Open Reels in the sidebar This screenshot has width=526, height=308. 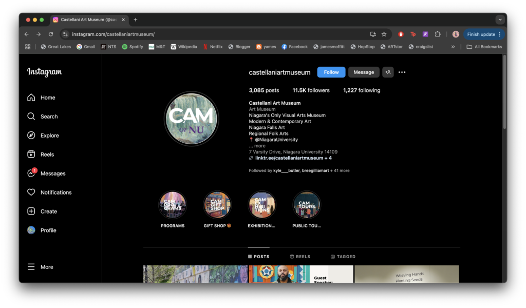(x=40, y=155)
